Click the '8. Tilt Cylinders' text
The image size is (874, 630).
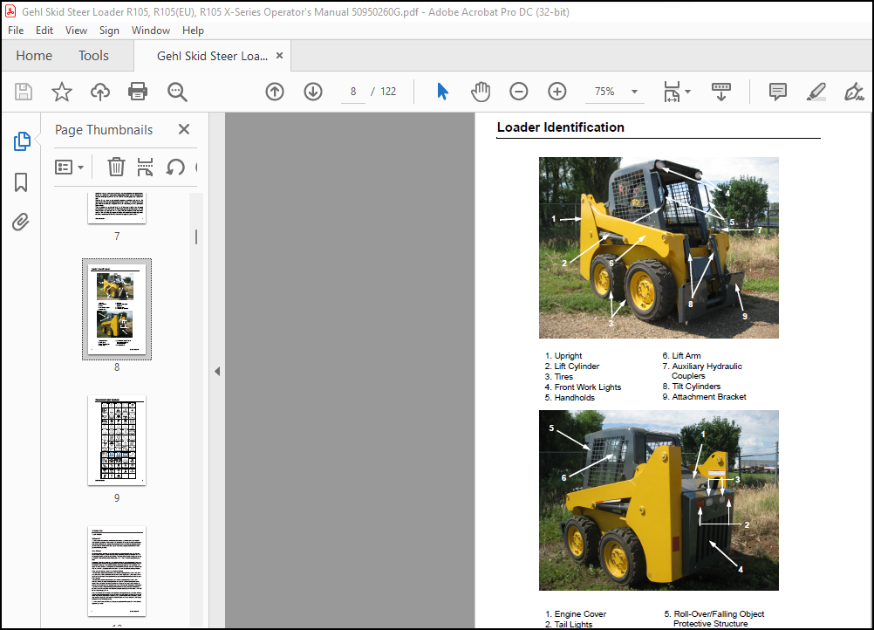[x=691, y=387]
